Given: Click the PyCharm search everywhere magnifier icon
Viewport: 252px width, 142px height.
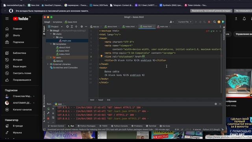Looking at the screenshot, I should click(215, 22).
